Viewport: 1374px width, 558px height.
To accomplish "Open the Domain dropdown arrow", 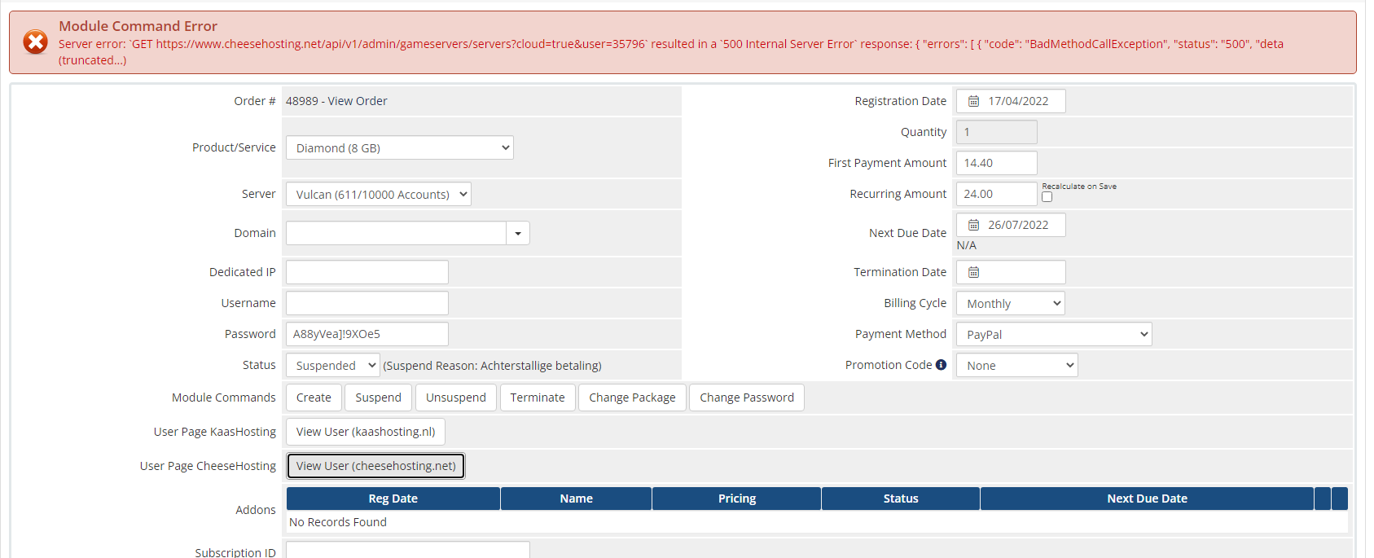I will click(x=518, y=233).
